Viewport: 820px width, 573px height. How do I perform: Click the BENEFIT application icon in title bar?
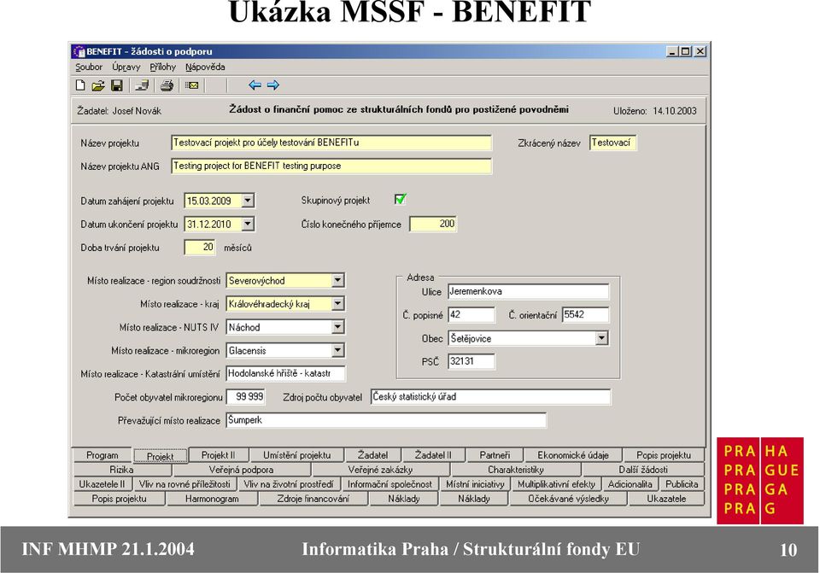click(x=79, y=51)
